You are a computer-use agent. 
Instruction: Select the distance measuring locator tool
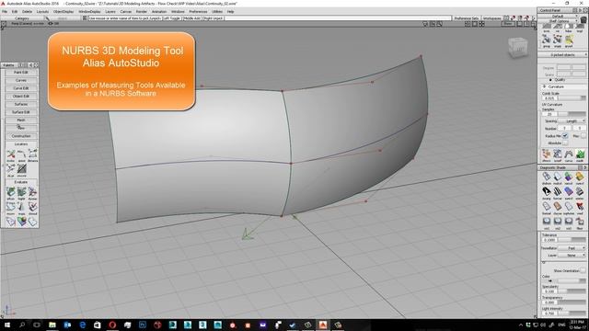33,155
